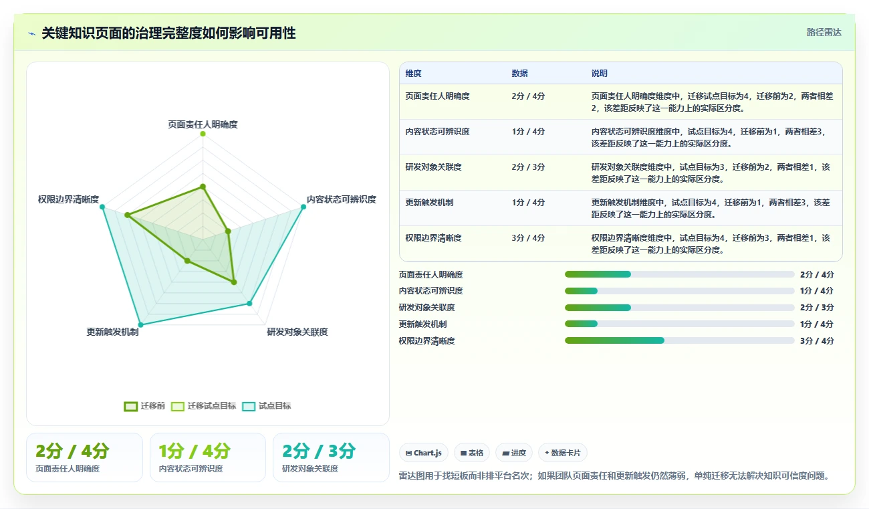Select the Chart.js chip
Viewport: 869px width, 509px height.
pos(424,453)
